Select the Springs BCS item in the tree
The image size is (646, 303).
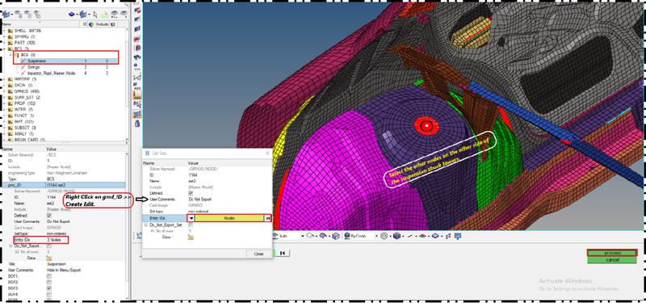click(34, 67)
